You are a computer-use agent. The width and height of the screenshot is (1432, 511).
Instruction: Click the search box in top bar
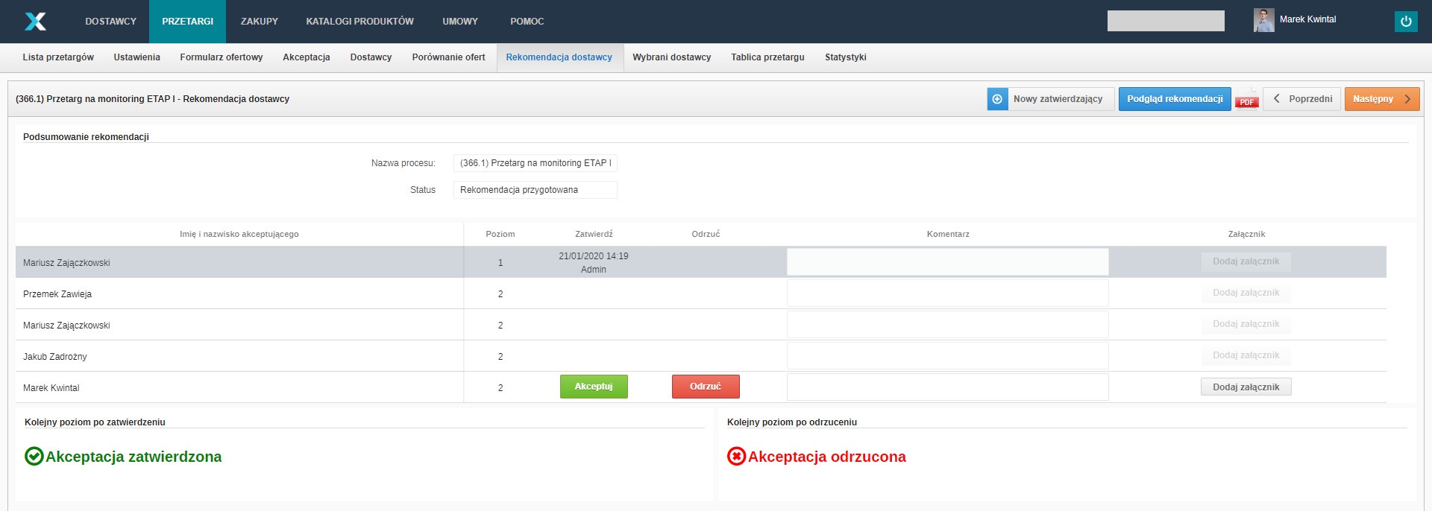click(x=1165, y=21)
